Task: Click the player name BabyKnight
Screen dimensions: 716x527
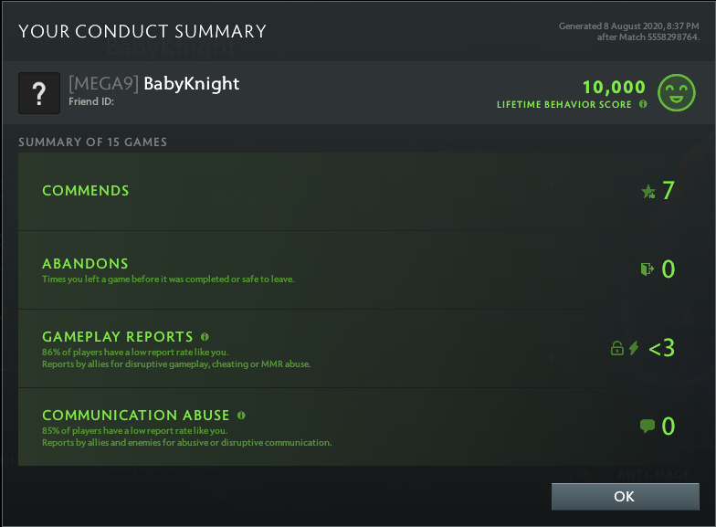Action: point(192,84)
